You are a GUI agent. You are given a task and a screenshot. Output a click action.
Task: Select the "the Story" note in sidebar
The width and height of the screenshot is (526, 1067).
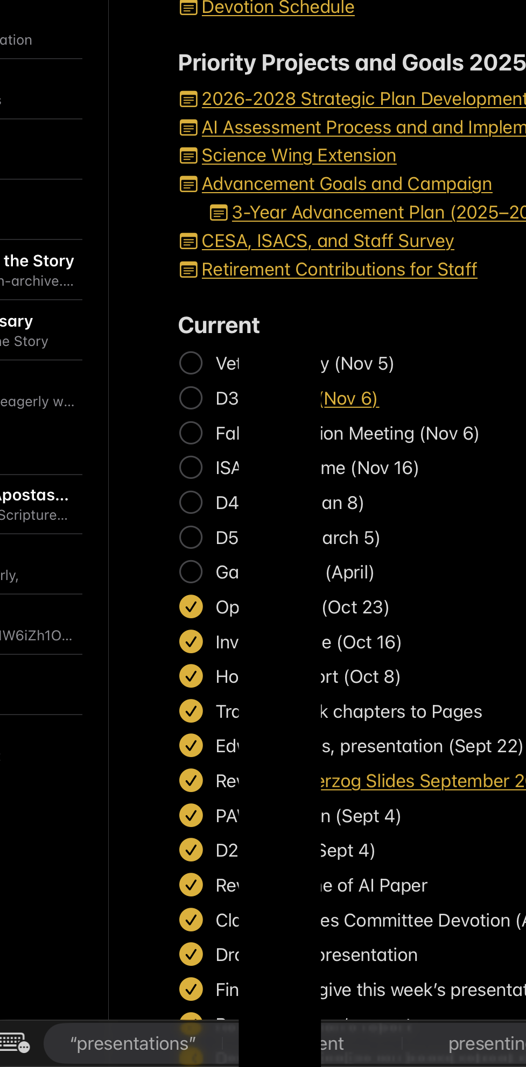point(39,262)
